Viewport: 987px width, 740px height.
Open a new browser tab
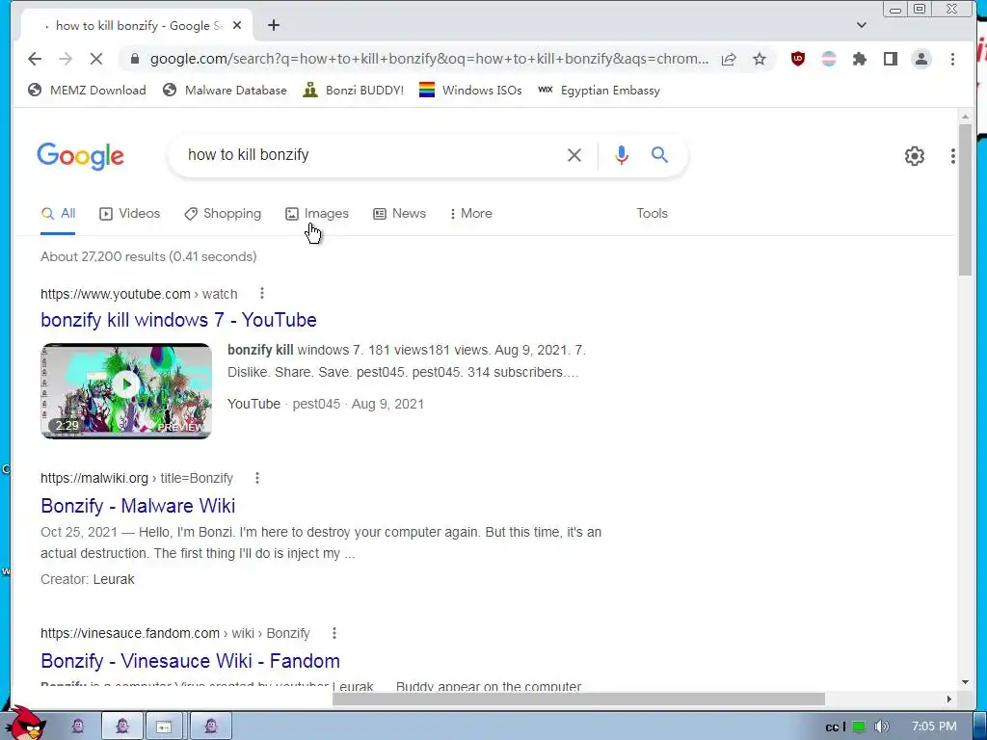(273, 25)
